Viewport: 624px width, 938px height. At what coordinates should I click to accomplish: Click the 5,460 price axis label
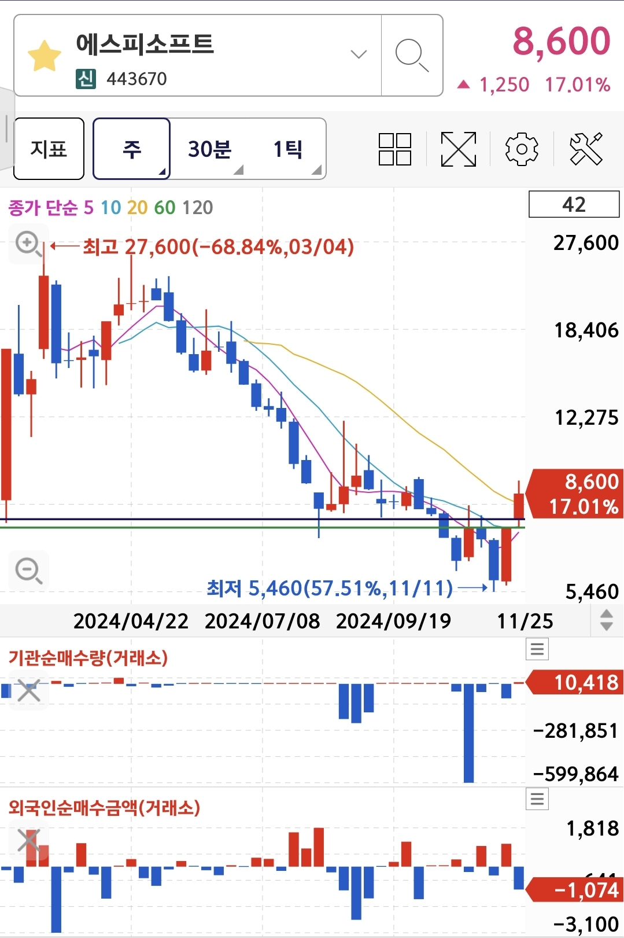click(592, 591)
